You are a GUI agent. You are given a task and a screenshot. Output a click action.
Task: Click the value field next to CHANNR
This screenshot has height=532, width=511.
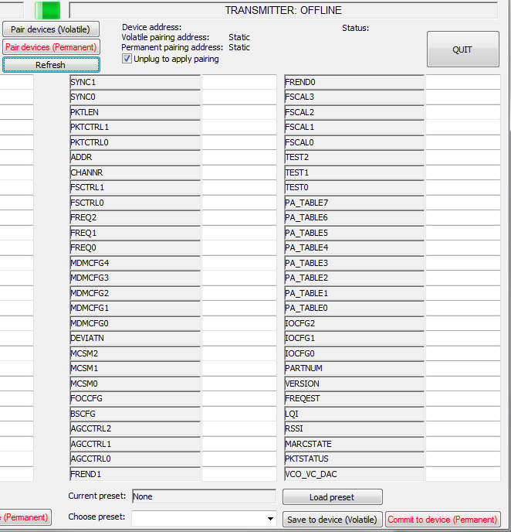pos(239,172)
